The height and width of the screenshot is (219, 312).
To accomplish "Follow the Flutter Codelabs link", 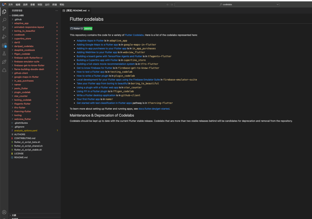I will pyautogui.click(x=134, y=35).
